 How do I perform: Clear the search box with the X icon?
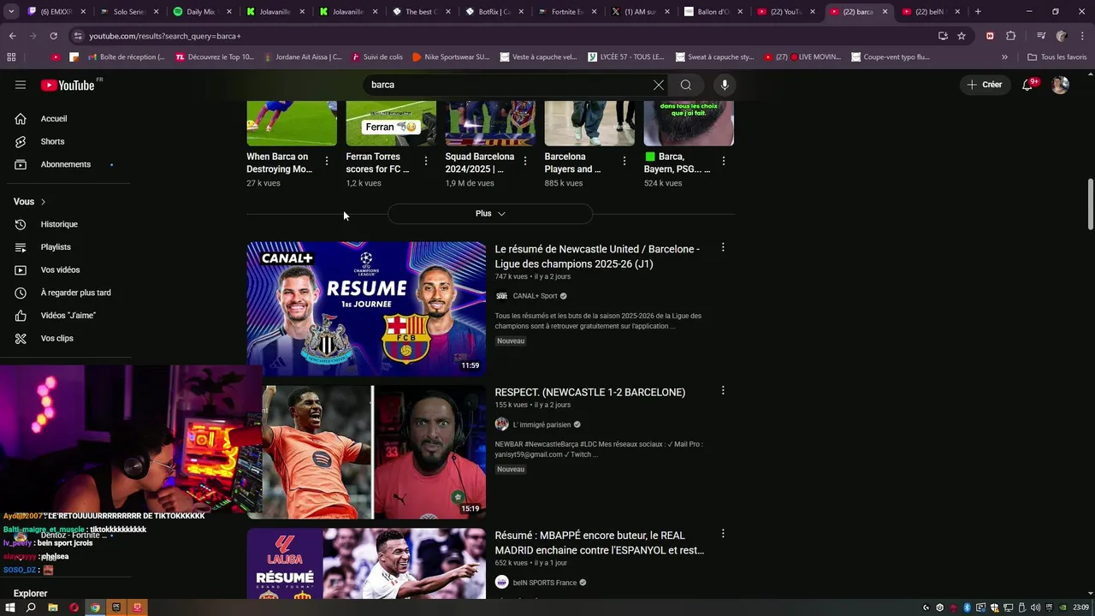click(659, 85)
